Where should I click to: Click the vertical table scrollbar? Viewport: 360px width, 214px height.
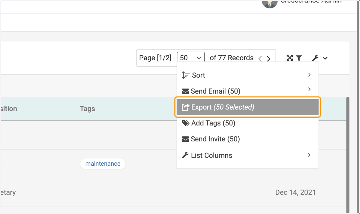[348, 155]
